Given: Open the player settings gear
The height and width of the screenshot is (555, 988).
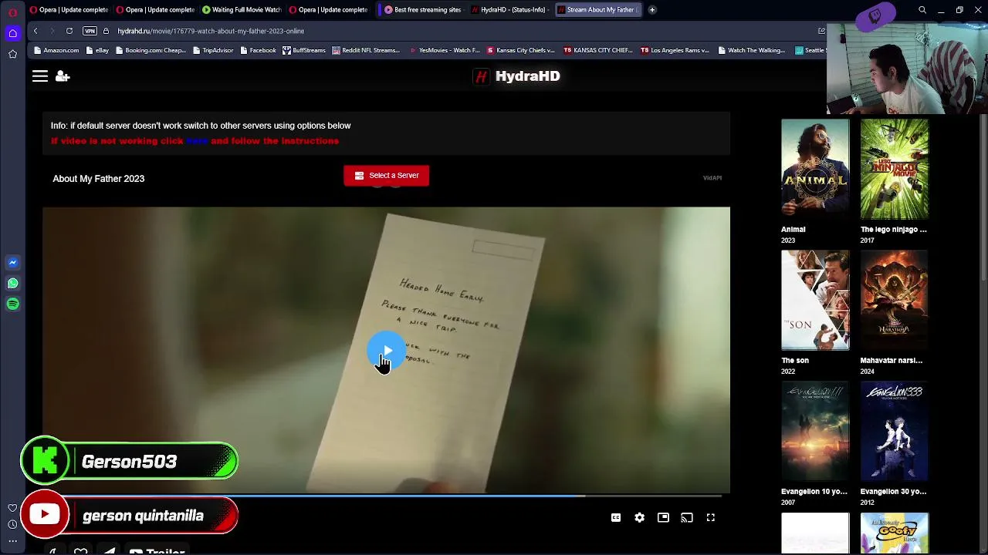Looking at the screenshot, I should [640, 518].
